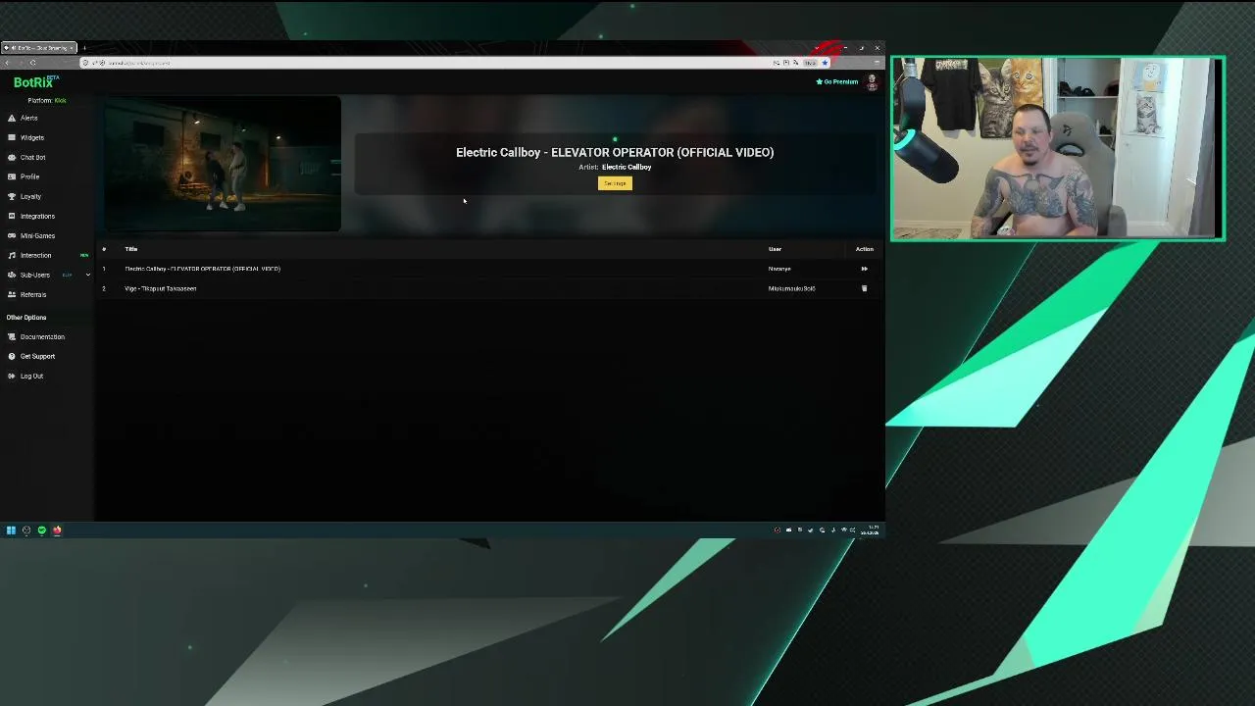
Task: Click the yellow button under the artist name
Action: tap(615, 183)
